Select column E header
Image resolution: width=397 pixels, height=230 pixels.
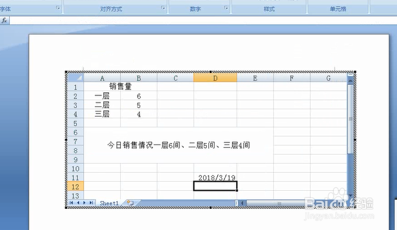[255, 78]
